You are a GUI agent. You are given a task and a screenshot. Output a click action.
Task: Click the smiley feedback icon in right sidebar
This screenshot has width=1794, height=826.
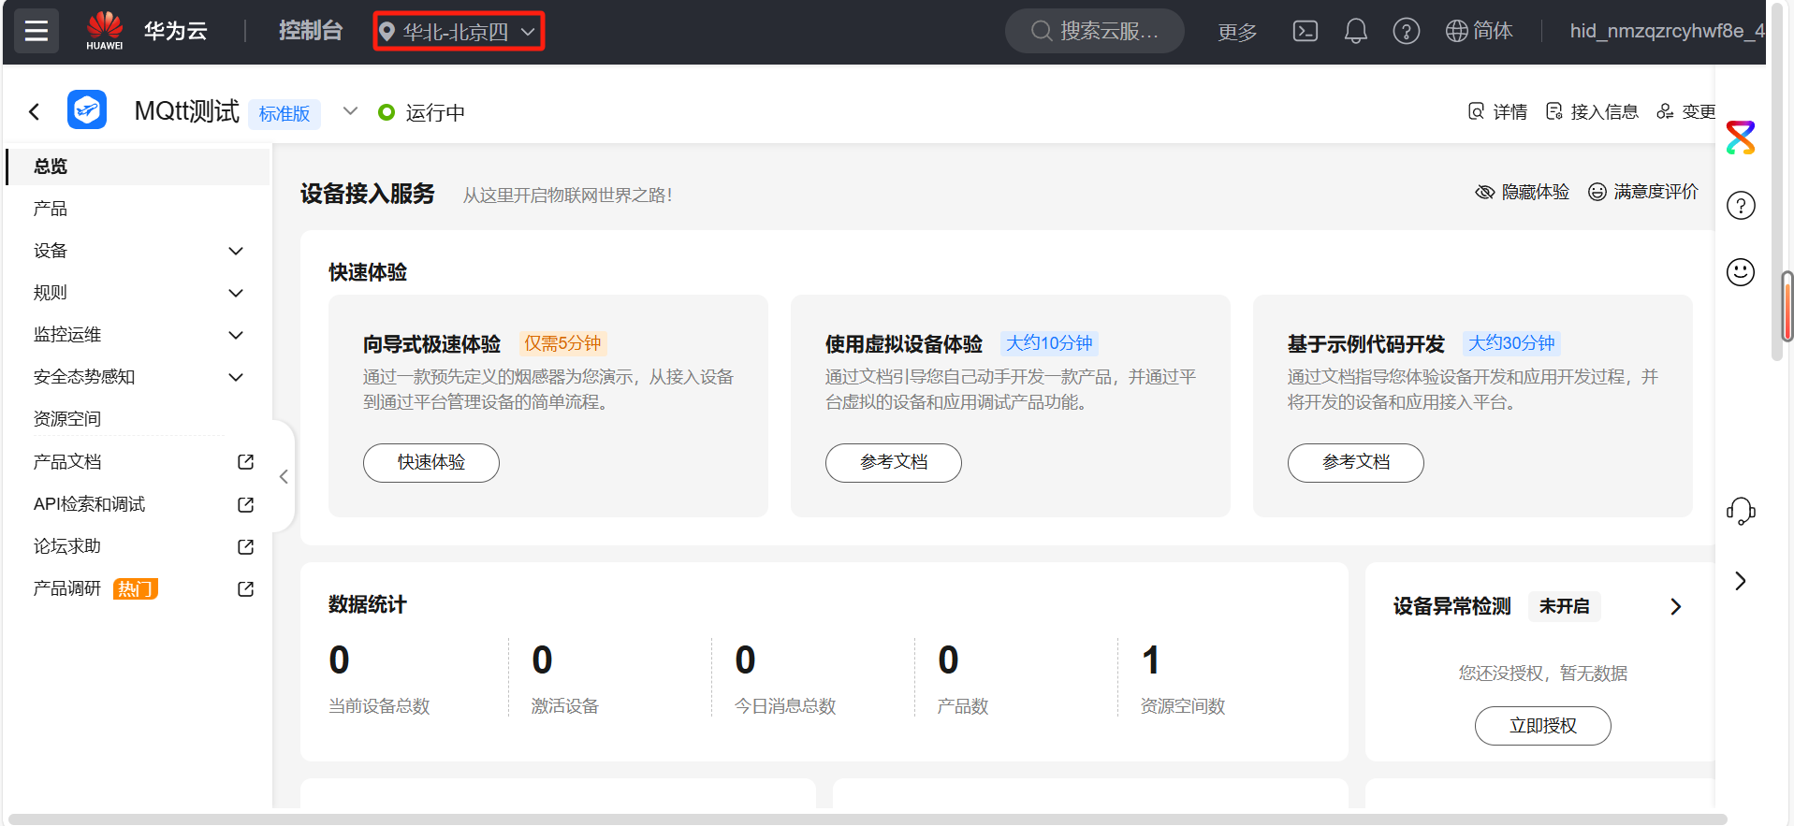point(1740,272)
